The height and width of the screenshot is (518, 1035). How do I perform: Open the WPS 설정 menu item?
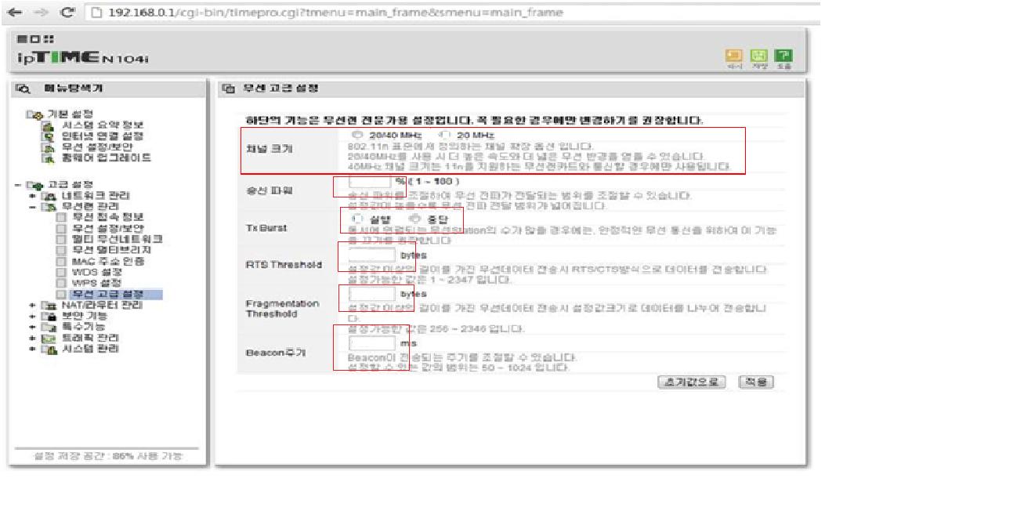(96, 283)
